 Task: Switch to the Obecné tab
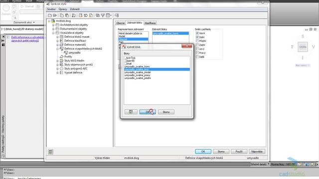120,23
